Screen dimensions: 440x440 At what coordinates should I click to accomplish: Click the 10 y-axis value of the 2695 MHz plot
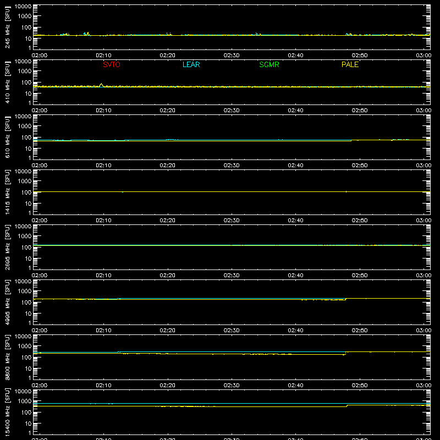click(28, 258)
